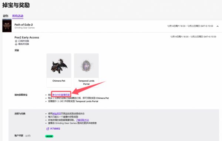Click the Chimera Pet caption
The width and height of the screenshot is (222, 141).
point(59,81)
